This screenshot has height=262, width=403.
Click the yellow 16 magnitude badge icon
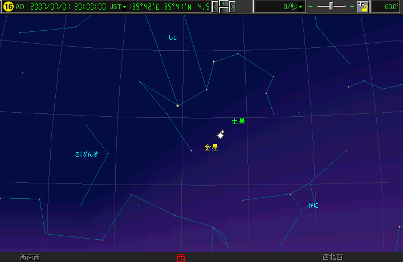point(8,7)
